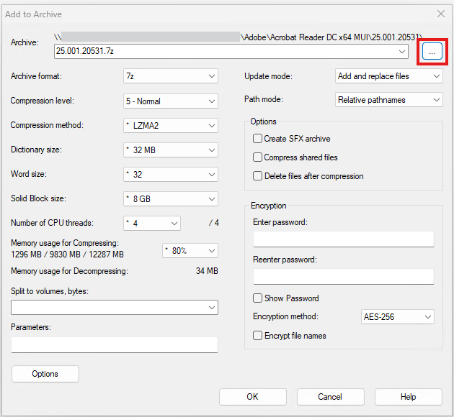Click the browse (...) button for archive path
The image size is (454, 417).
click(x=432, y=52)
